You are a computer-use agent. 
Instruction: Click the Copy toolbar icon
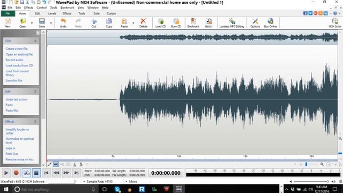[x=109, y=23]
